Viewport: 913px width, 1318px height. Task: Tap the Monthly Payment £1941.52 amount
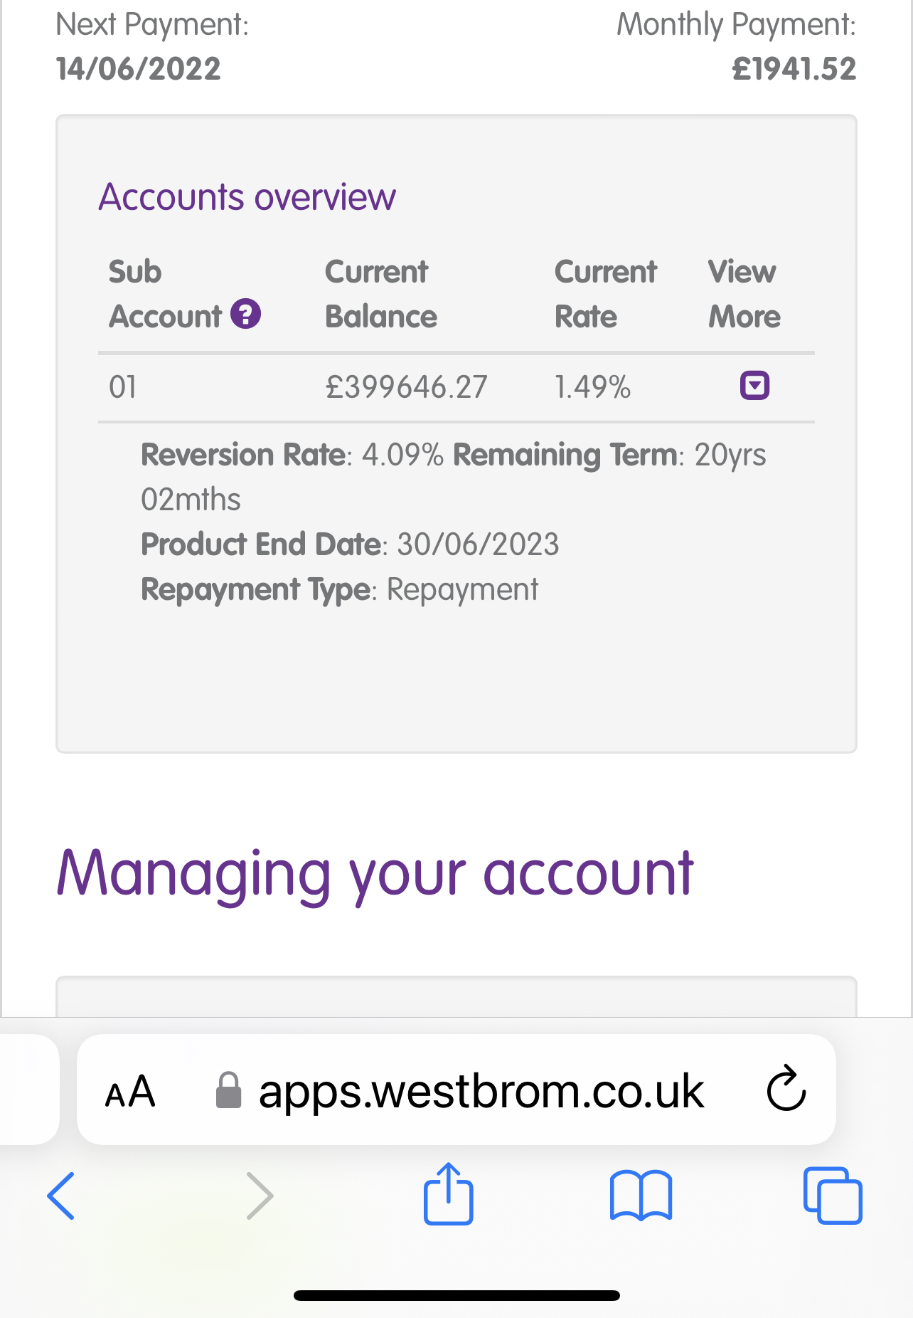point(794,69)
